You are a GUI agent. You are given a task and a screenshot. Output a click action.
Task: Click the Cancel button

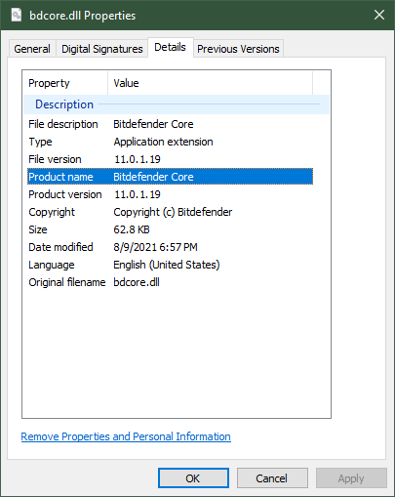[272, 478]
